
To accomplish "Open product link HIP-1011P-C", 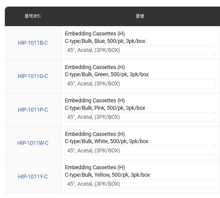I will 33,110.
